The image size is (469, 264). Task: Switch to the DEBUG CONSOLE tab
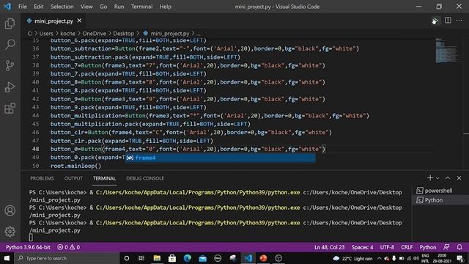pyautogui.click(x=145, y=178)
